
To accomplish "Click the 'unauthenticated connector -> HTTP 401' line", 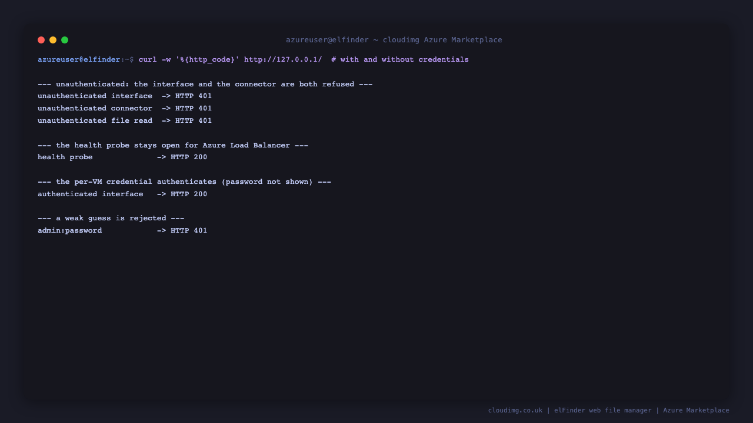I will pos(125,109).
